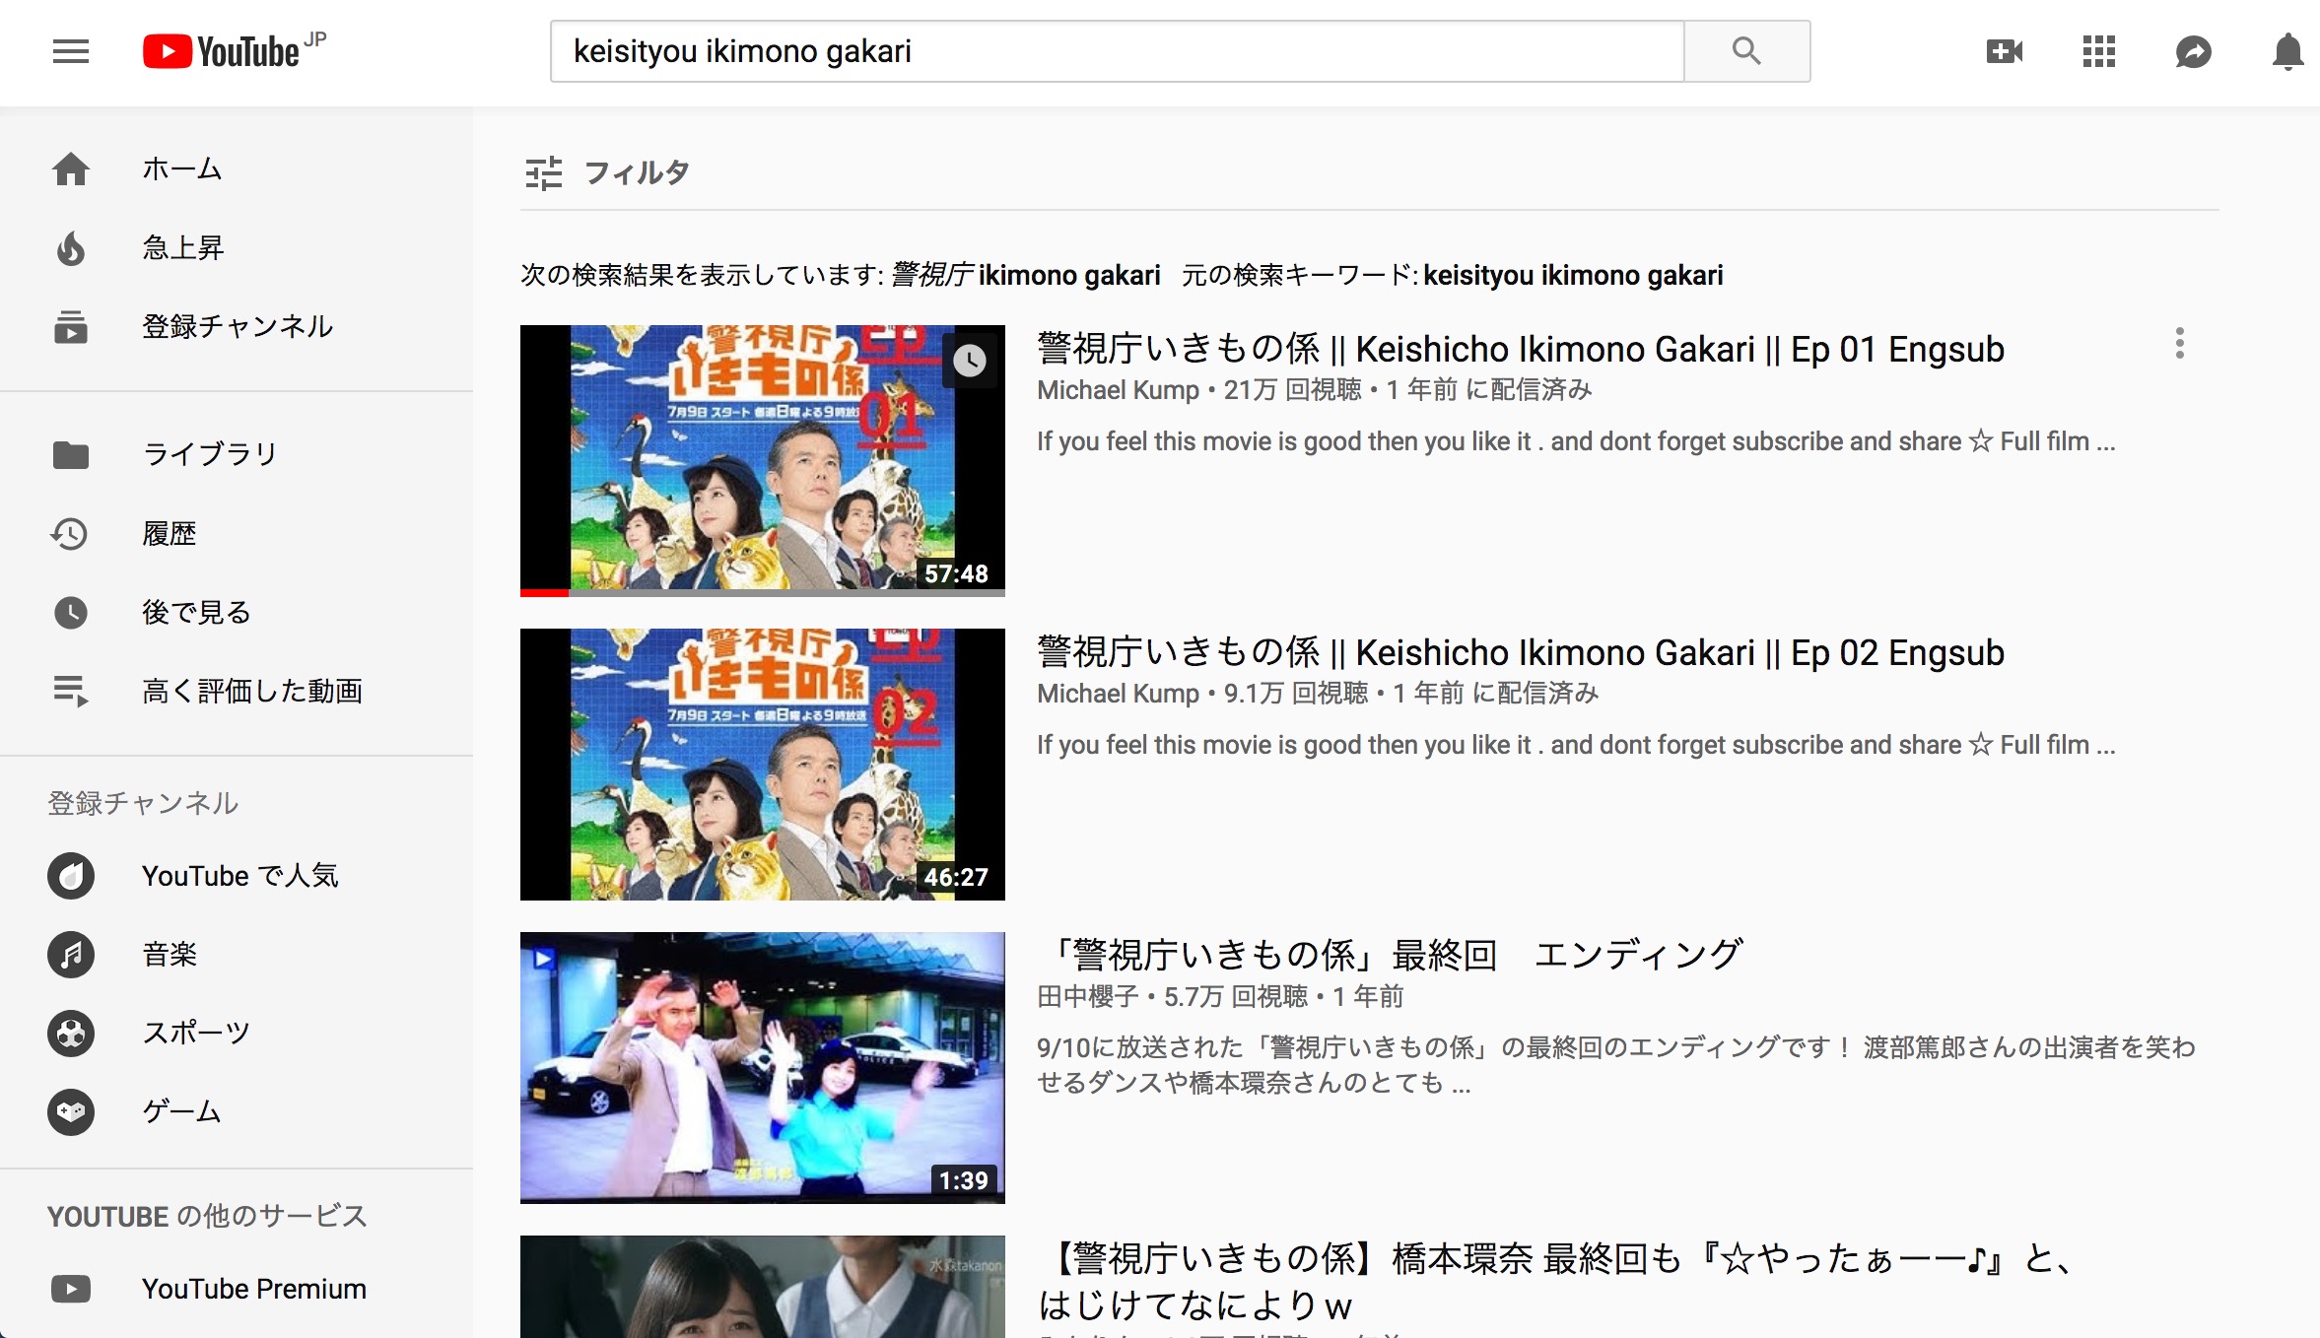Click the watch later clock icon in sidebar
Image resolution: width=2320 pixels, height=1338 pixels.
(x=71, y=613)
